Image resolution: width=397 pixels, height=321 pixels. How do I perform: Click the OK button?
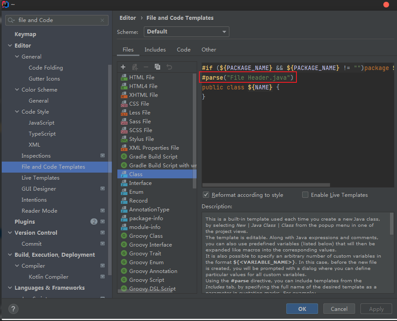(302, 309)
